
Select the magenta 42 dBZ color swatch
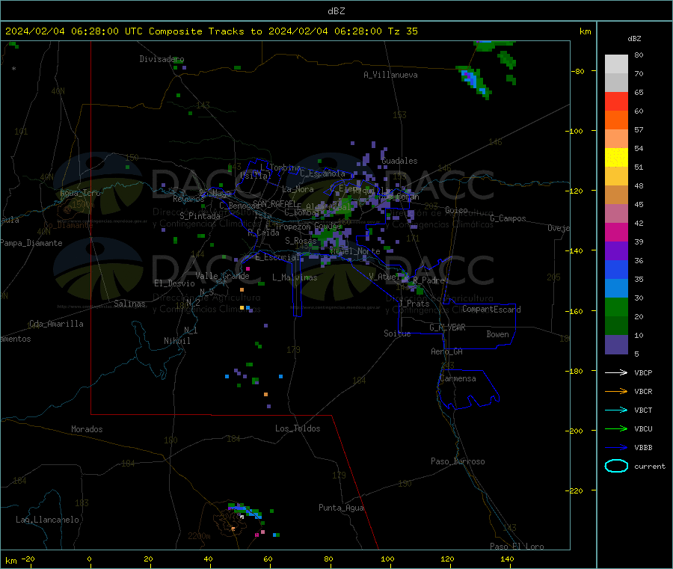point(616,232)
